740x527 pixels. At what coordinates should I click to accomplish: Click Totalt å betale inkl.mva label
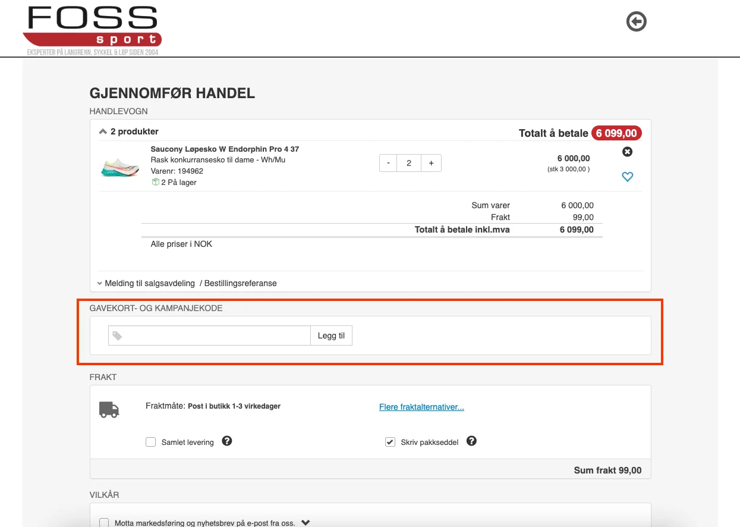pyautogui.click(x=462, y=230)
